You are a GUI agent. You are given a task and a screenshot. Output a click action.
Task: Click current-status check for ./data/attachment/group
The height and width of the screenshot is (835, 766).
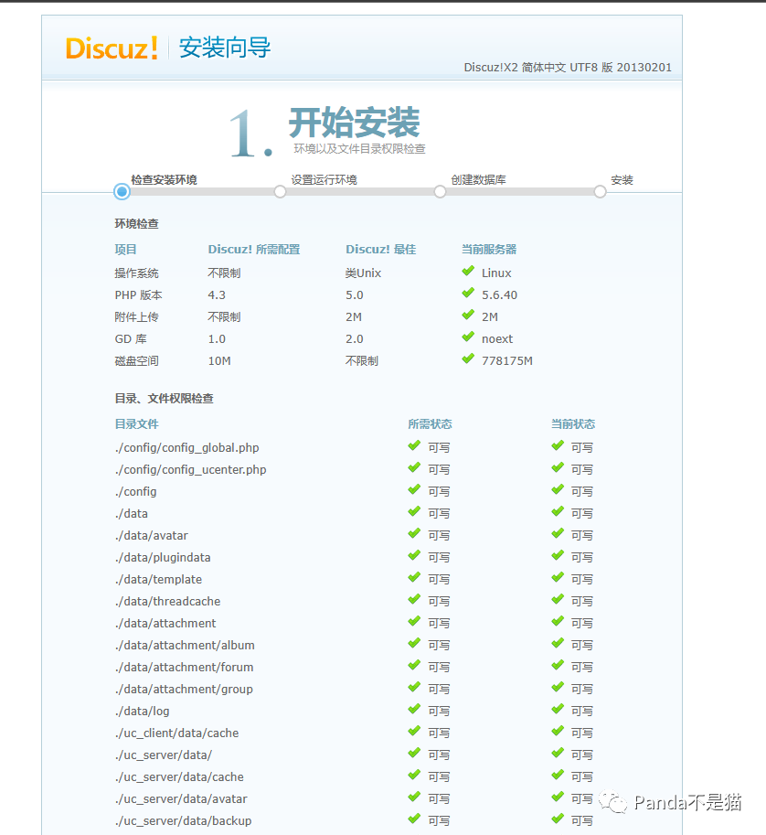tap(558, 688)
